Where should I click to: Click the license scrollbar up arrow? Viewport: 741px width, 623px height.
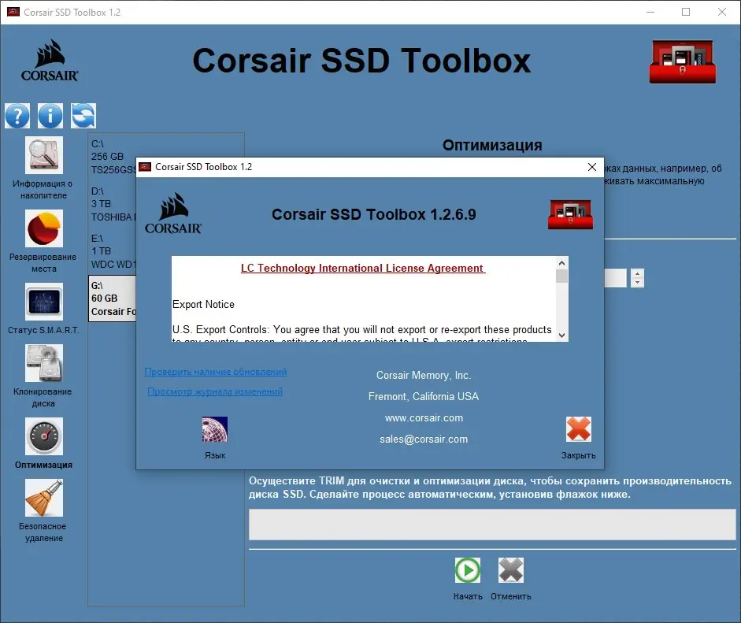pyautogui.click(x=561, y=263)
